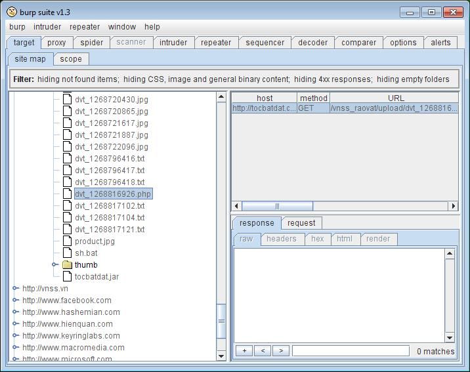
Task: Click the search text field in response panel
Action: pos(351,351)
